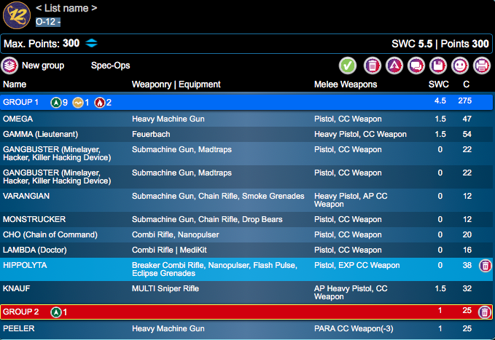Delete Group 2 with its trash icon

(485, 312)
